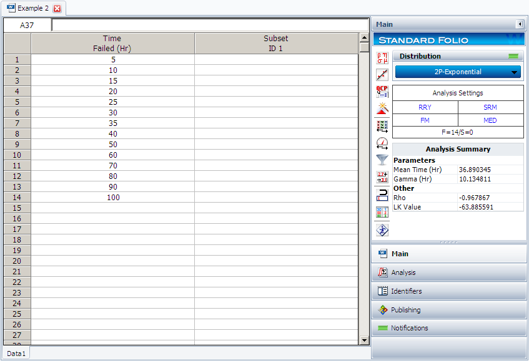Image resolution: width=529 pixels, height=361 pixels.
Task: Select the cell containing 5
Action: tap(112, 60)
